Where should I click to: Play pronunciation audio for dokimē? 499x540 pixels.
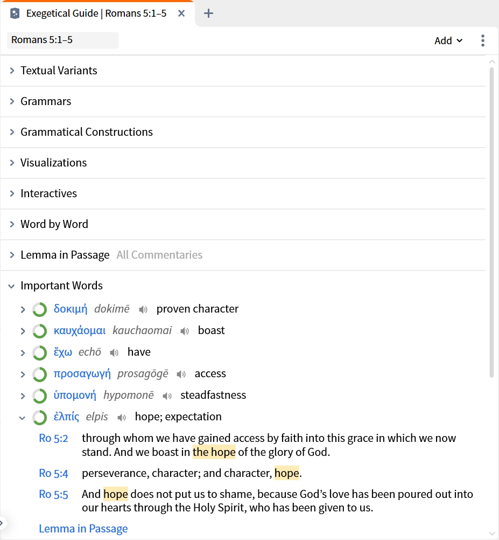pos(143,309)
